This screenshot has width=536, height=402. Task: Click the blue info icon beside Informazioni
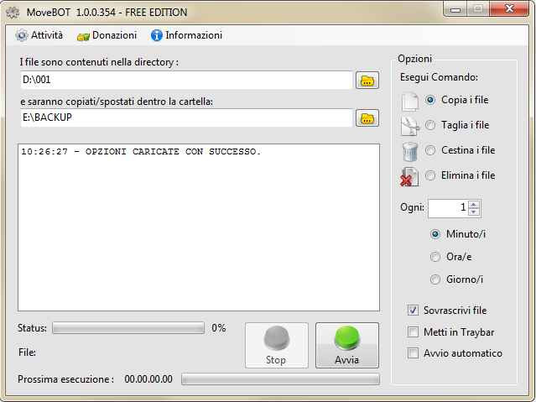pyautogui.click(x=156, y=35)
